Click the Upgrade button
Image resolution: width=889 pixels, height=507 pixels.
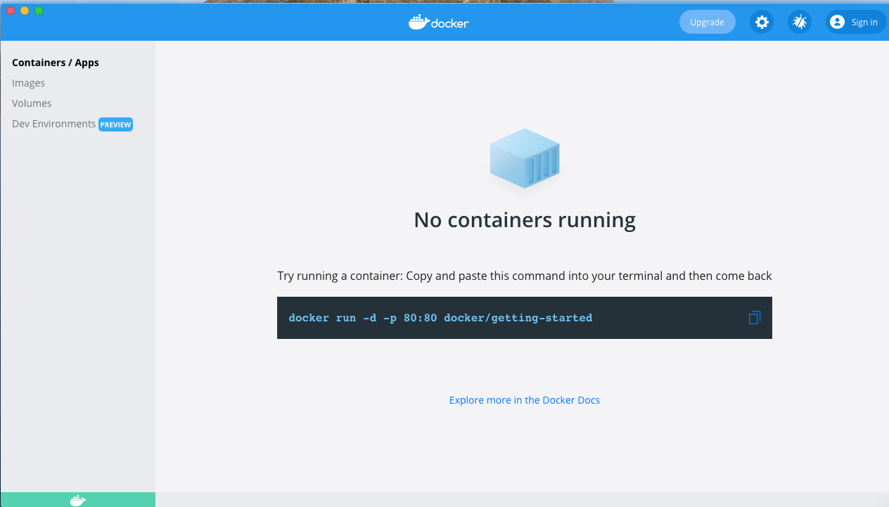click(x=707, y=23)
